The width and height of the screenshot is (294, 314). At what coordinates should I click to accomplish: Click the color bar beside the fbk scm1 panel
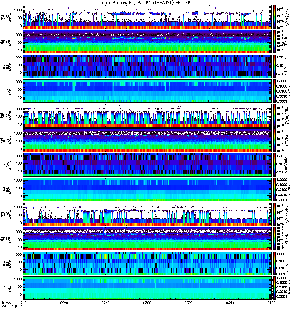tap(274, 288)
